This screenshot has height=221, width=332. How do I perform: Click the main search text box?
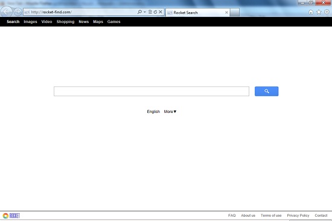(x=152, y=91)
